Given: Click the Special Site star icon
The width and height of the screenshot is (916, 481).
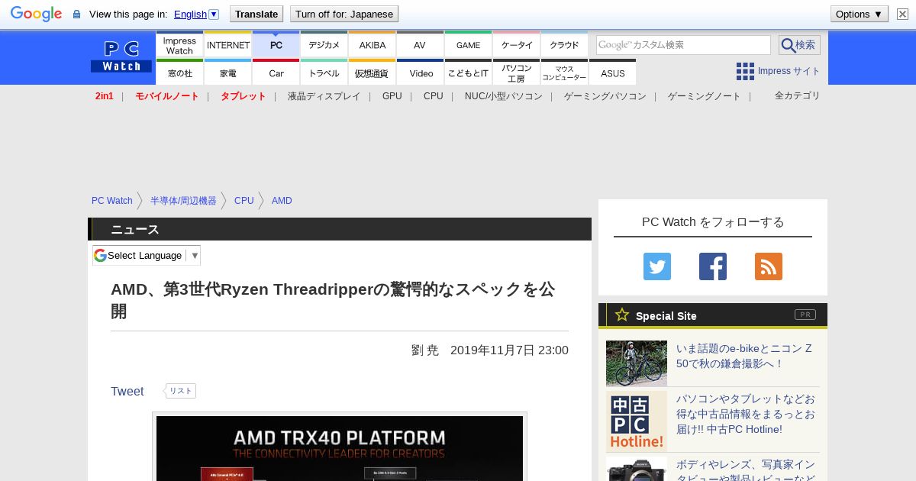Looking at the screenshot, I should click(x=622, y=315).
